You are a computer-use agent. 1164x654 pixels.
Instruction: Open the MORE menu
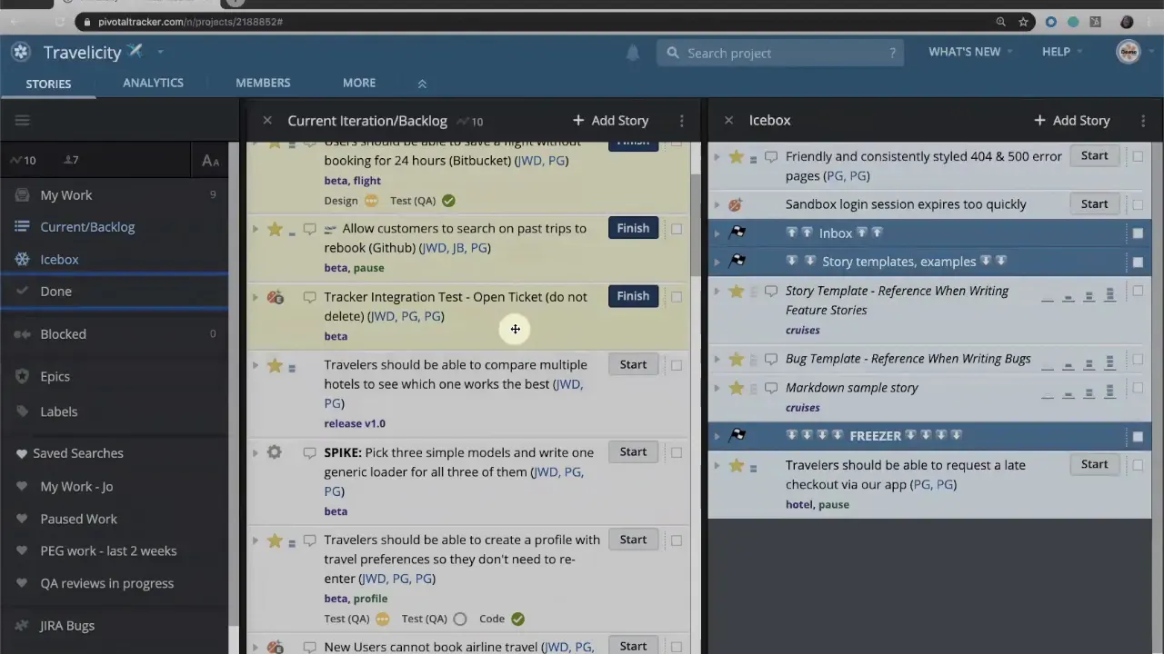tap(359, 83)
